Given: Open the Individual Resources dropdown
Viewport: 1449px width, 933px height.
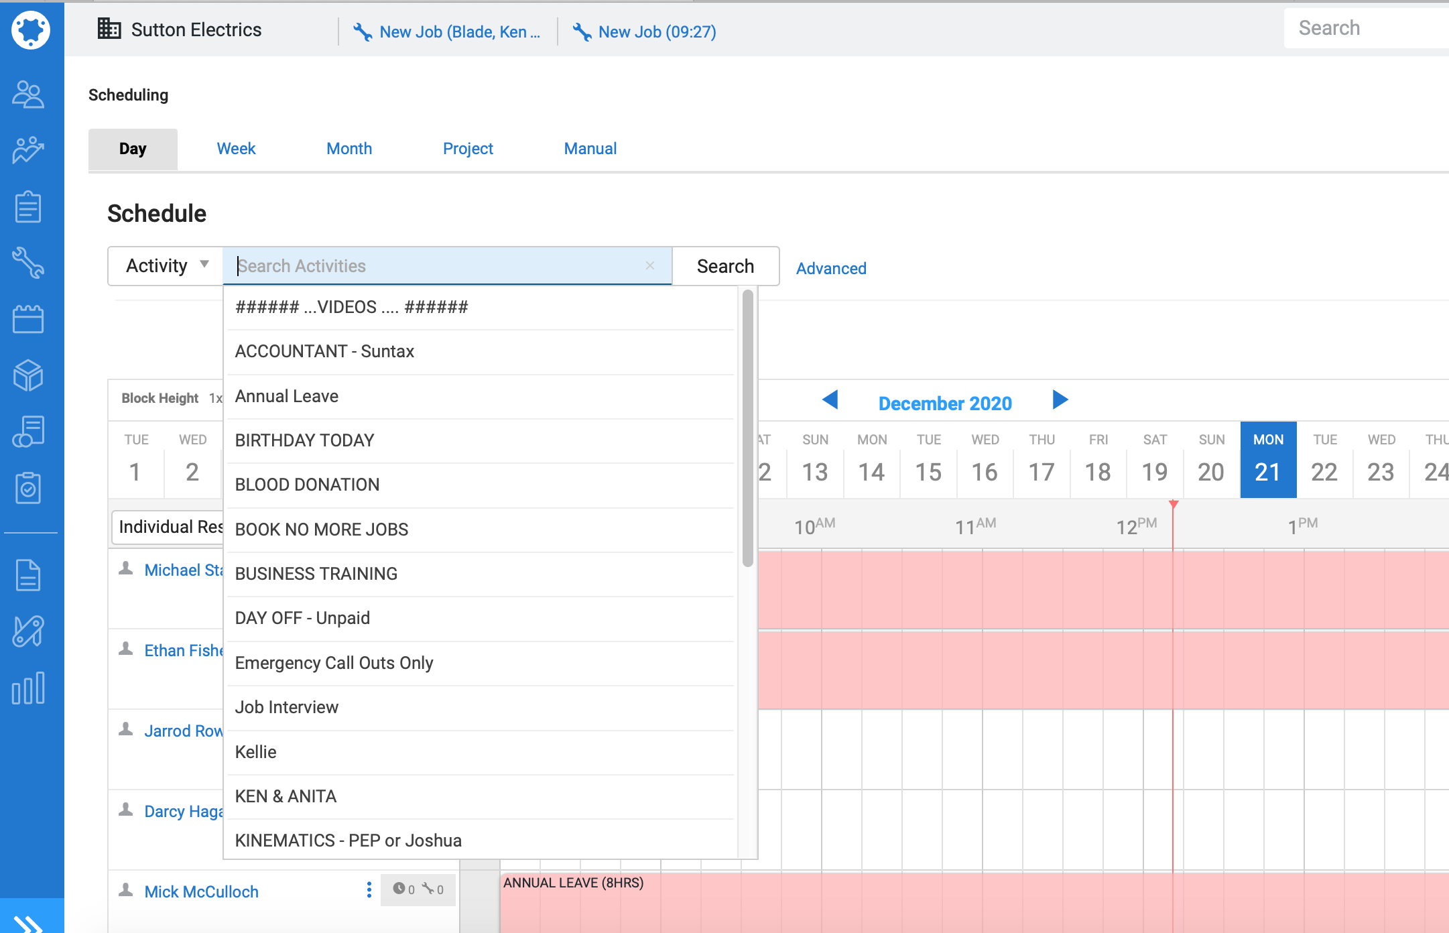Looking at the screenshot, I should tap(169, 527).
